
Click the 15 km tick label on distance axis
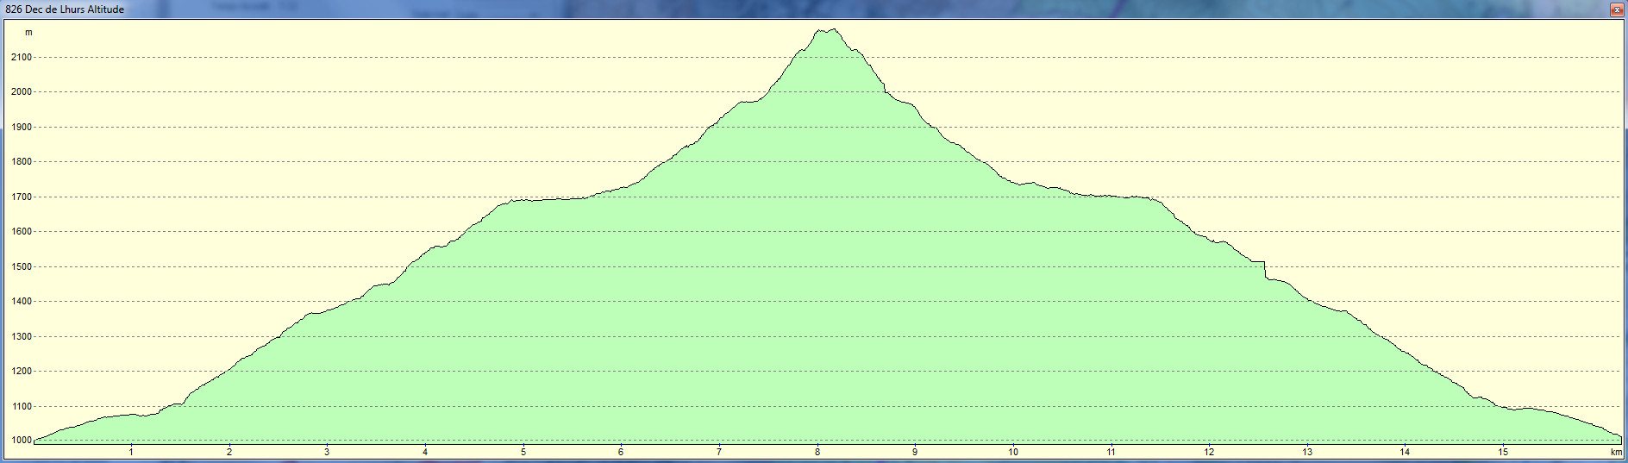[x=1503, y=452]
